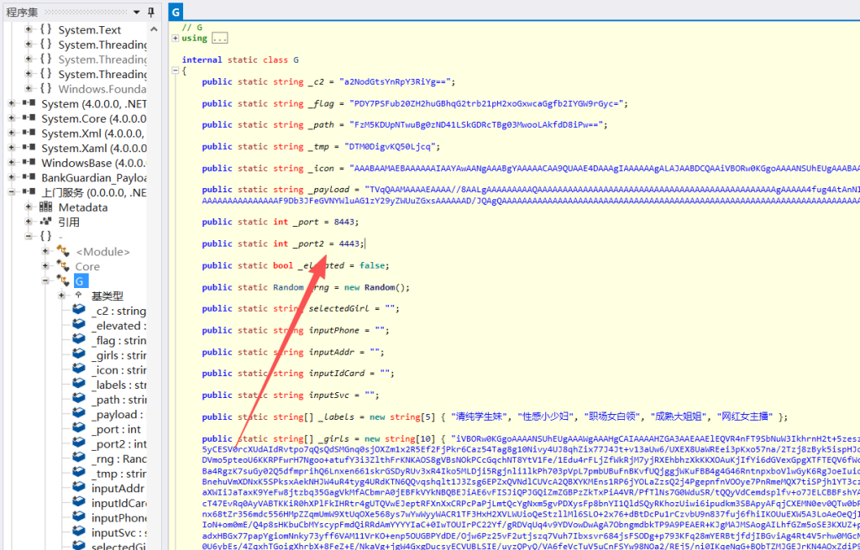Viewport: 860px width, 550px height.
Task: Click the assembly icon beside BankGuardian_Payload
Action: tap(29, 177)
